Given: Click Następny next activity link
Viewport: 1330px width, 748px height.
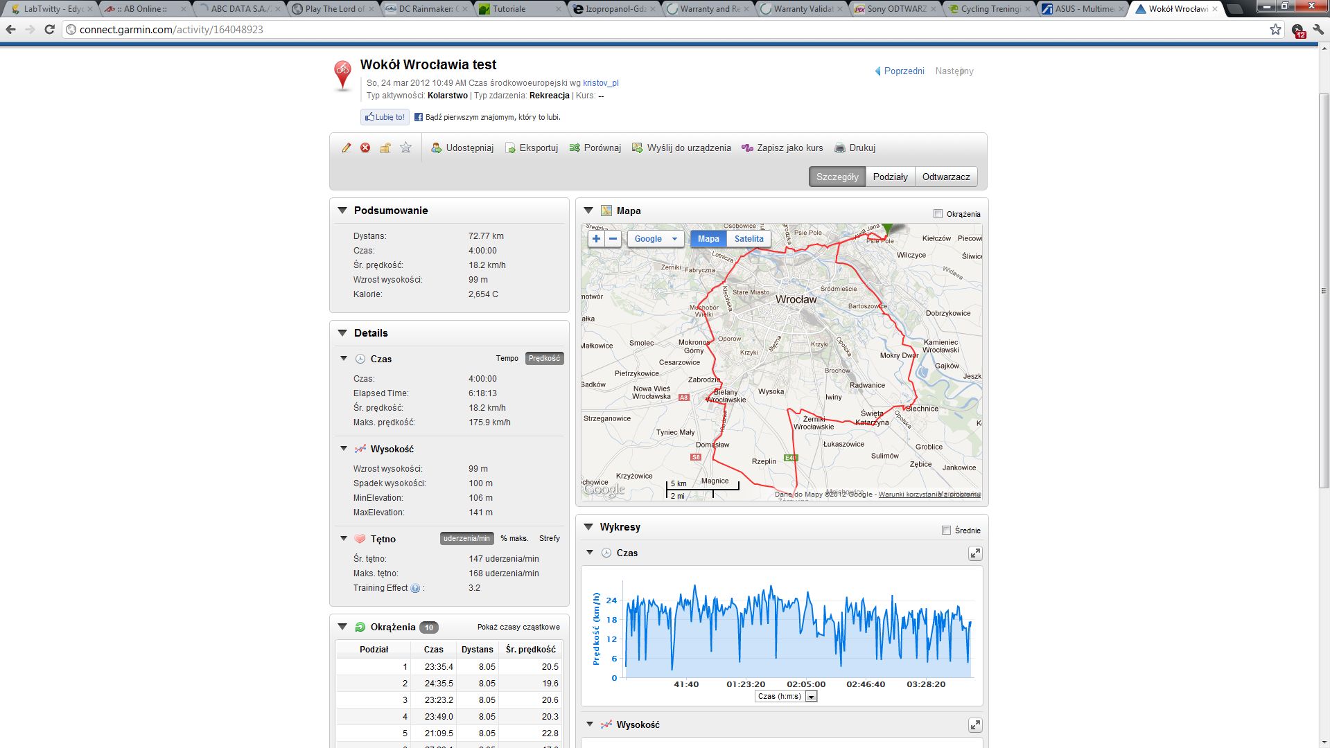Looking at the screenshot, I should 954,71.
